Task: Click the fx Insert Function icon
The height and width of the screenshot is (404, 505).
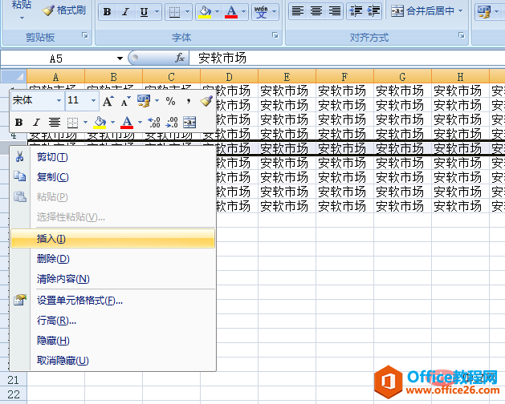Action: tap(181, 59)
